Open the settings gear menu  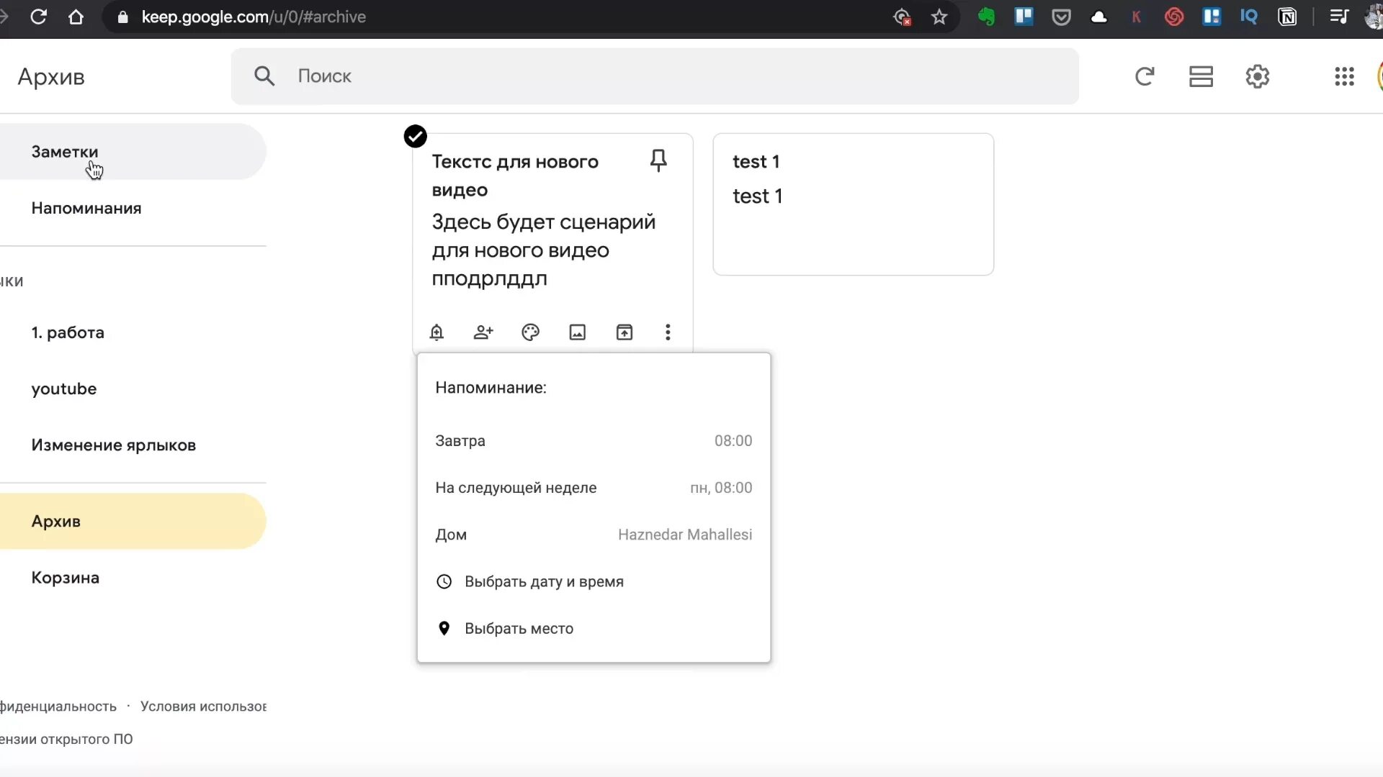pos(1257,76)
